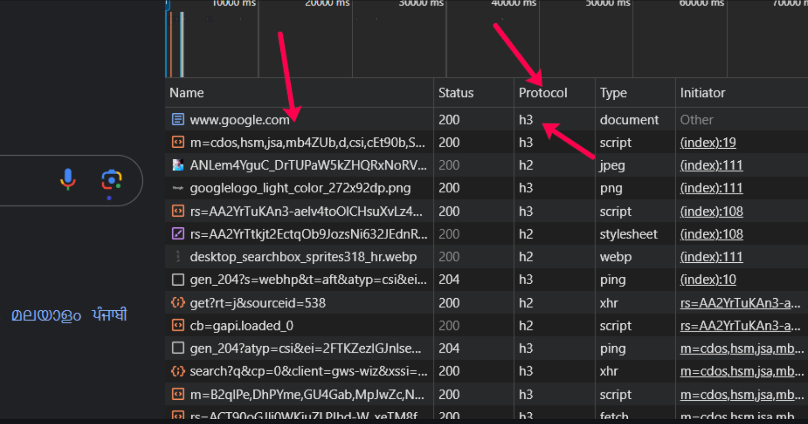Click the voice search microphone icon

coord(68,180)
